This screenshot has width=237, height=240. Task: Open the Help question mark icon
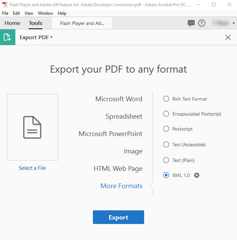click(201, 23)
